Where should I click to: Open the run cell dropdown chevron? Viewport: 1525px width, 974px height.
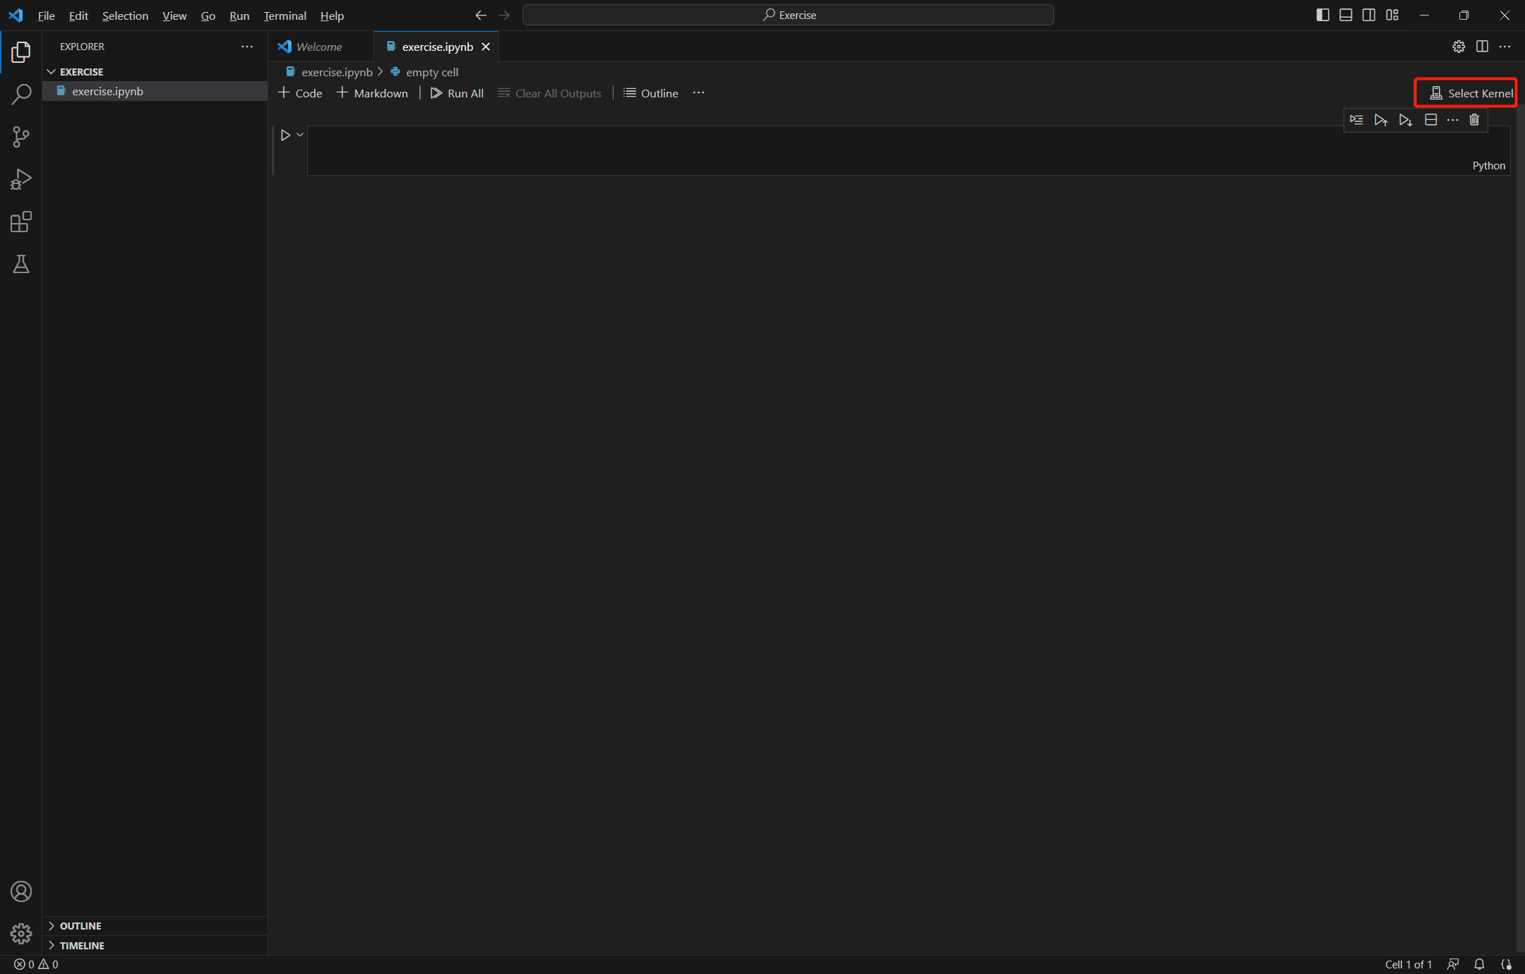[300, 135]
